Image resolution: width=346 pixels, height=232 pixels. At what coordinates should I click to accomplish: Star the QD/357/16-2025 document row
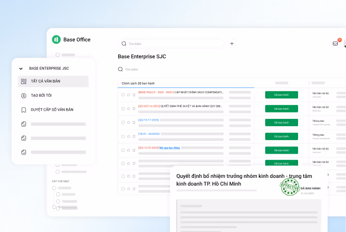pyautogui.click(x=128, y=109)
